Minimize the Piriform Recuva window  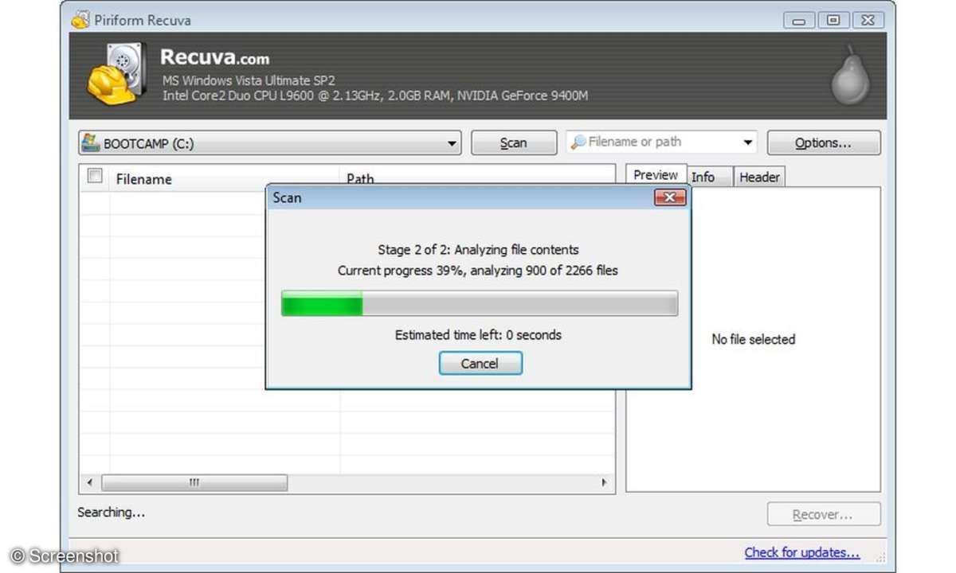pyautogui.click(x=799, y=20)
